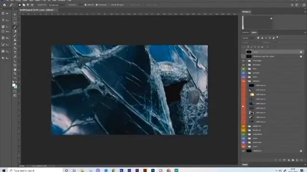The height and width of the screenshot is (172, 307).
Task: Select the Histogram panel tab
Action: [x=246, y=12]
